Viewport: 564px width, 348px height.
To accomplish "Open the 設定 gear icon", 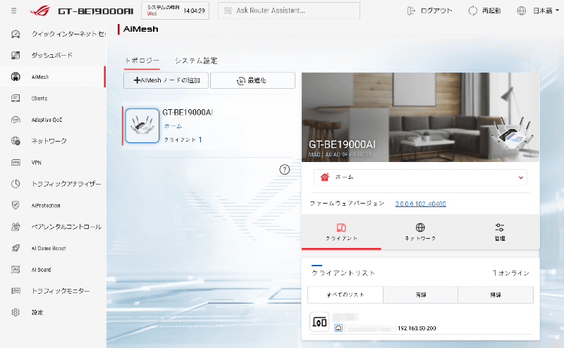I will (16, 312).
